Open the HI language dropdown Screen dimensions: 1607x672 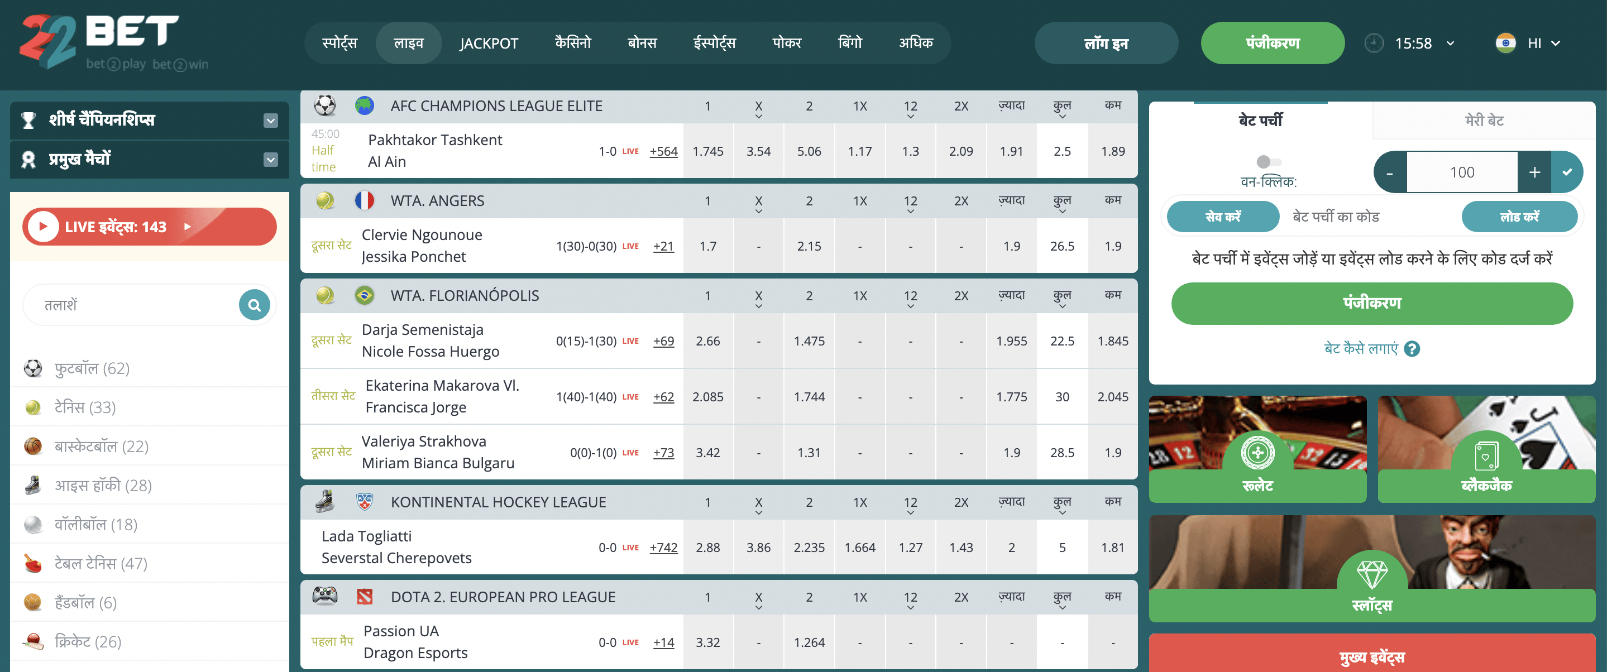click(x=1555, y=43)
